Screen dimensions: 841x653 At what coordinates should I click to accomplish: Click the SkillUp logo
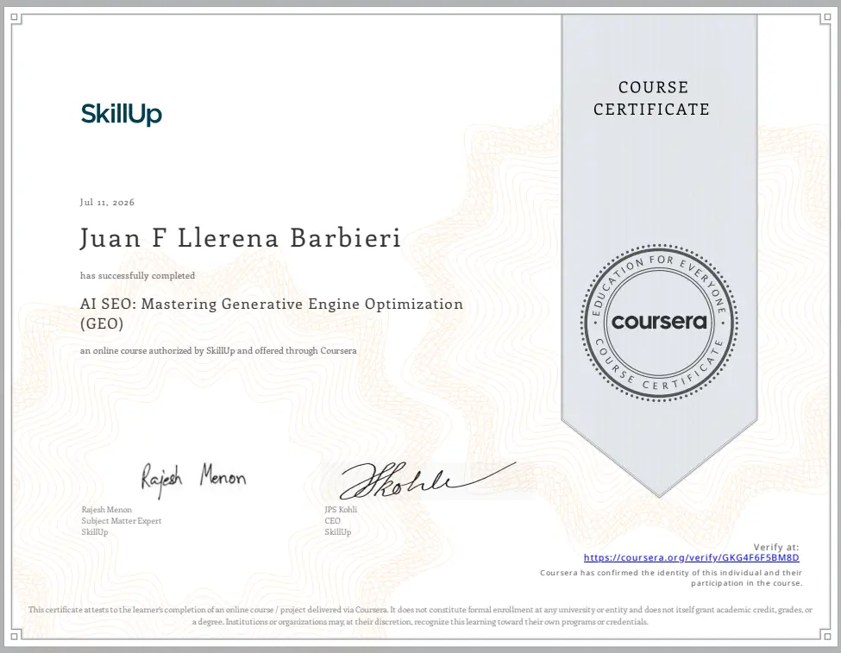122,114
